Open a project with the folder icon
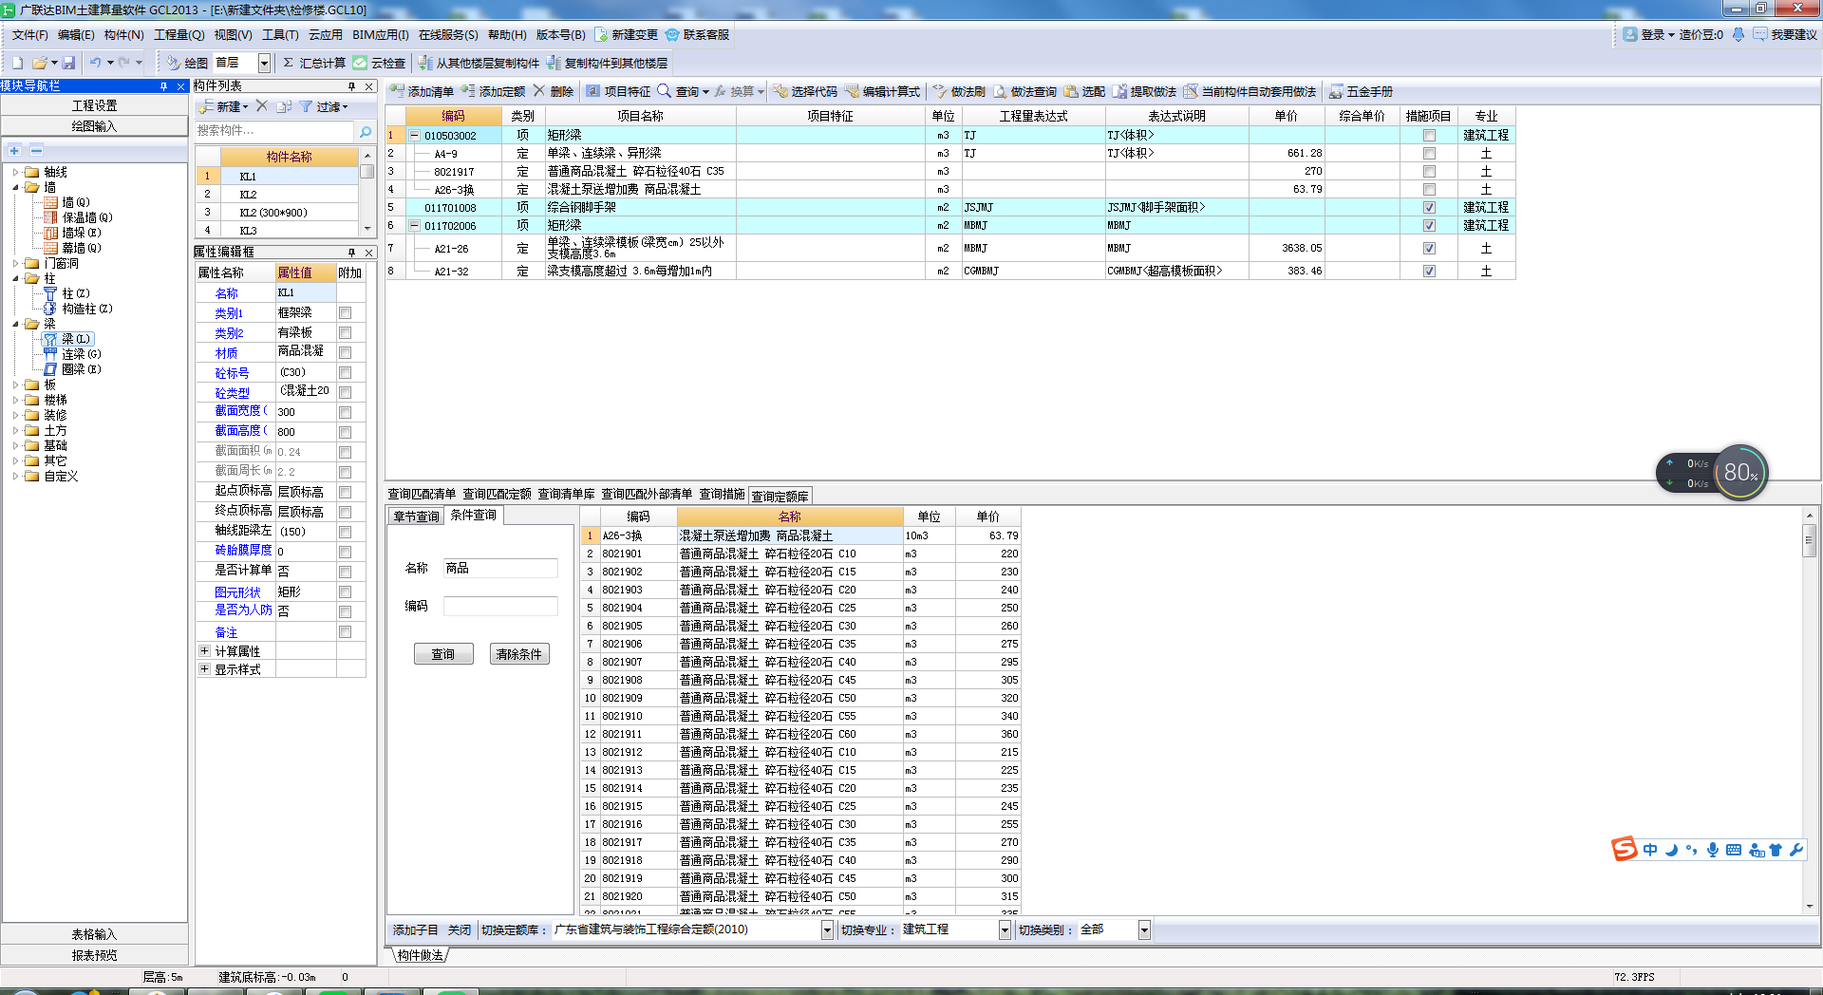 (40, 63)
